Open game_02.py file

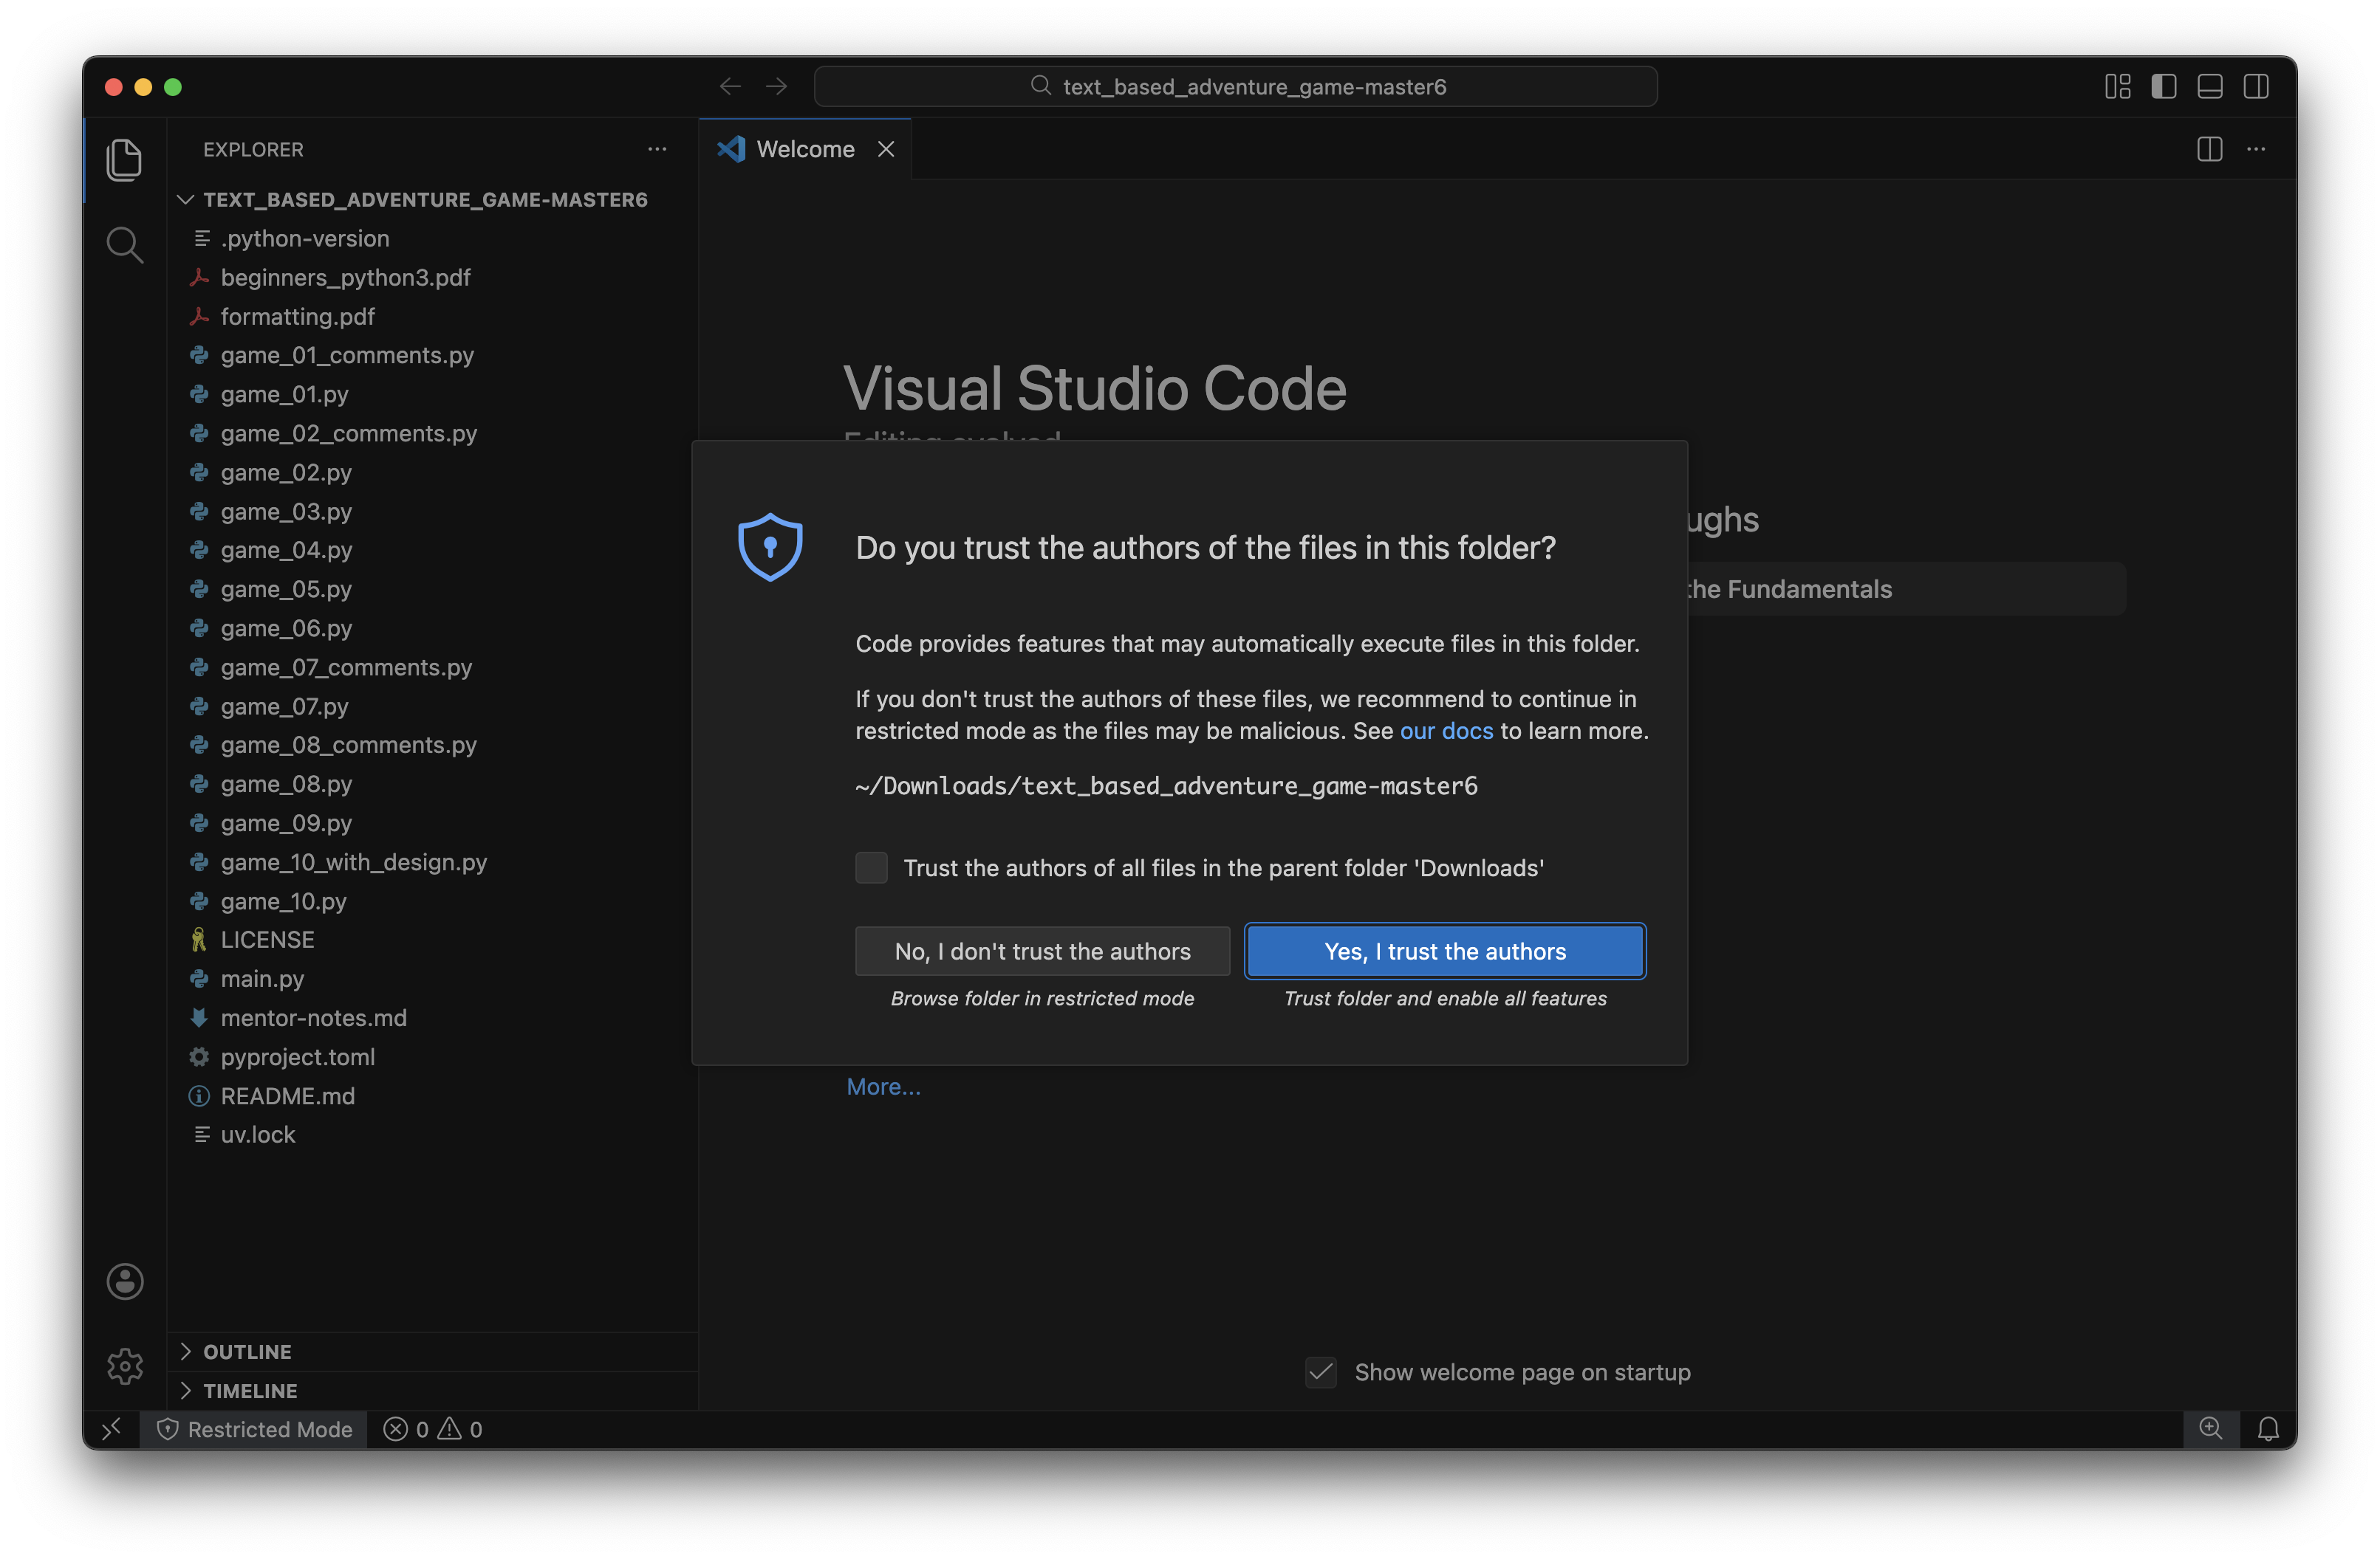click(x=432, y=472)
